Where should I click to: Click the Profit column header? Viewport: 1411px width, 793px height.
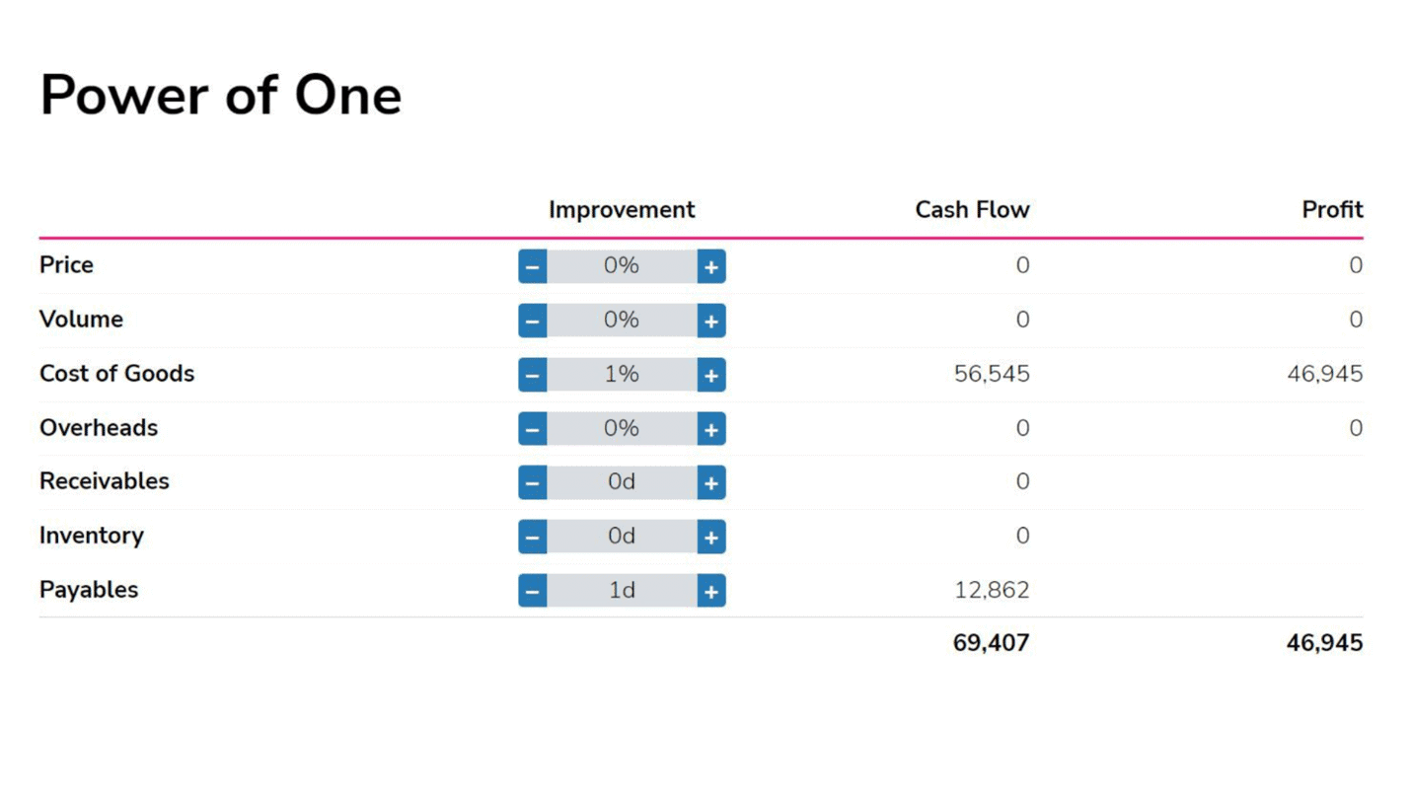(x=1332, y=210)
